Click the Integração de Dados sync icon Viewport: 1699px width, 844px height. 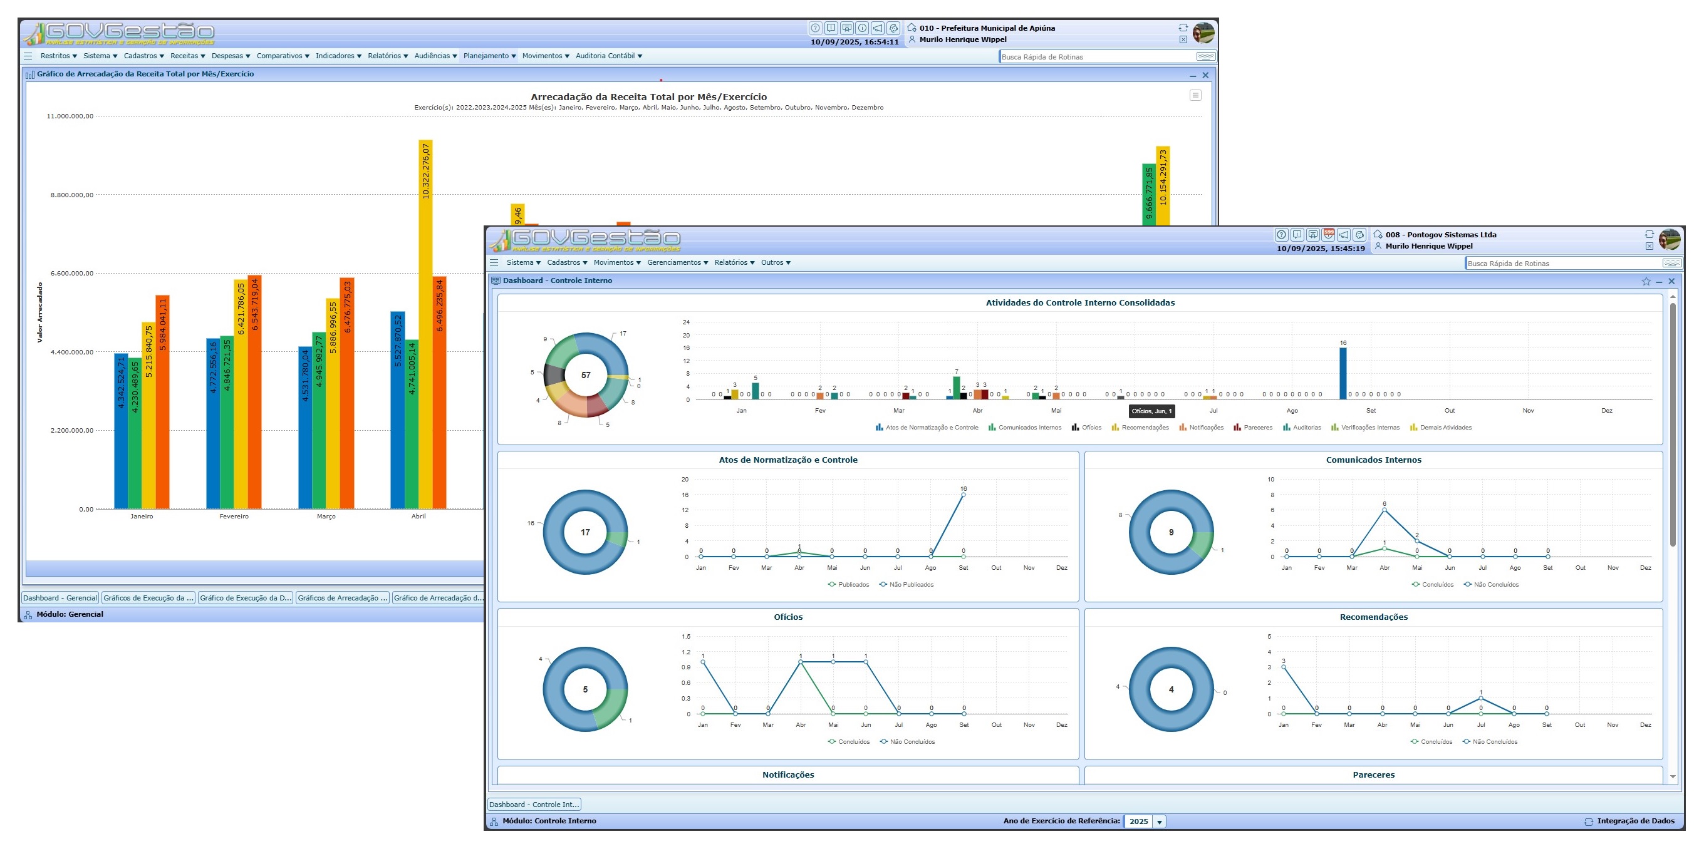pos(1589,821)
